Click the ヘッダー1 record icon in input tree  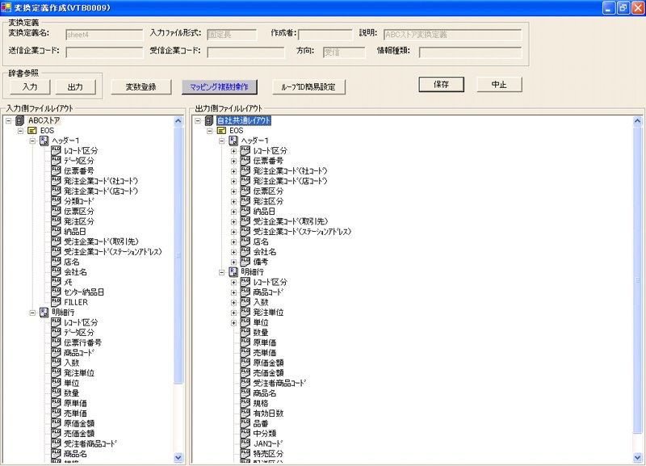[44, 141]
